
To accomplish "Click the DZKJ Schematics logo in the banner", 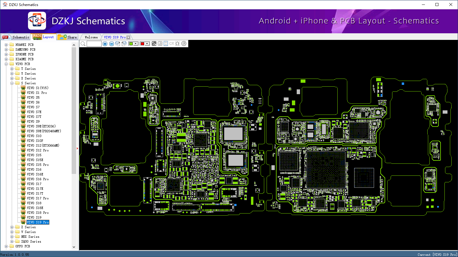I will point(37,21).
